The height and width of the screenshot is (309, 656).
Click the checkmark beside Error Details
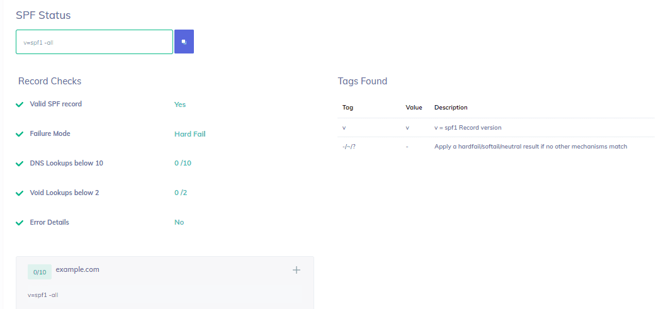click(20, 223)
